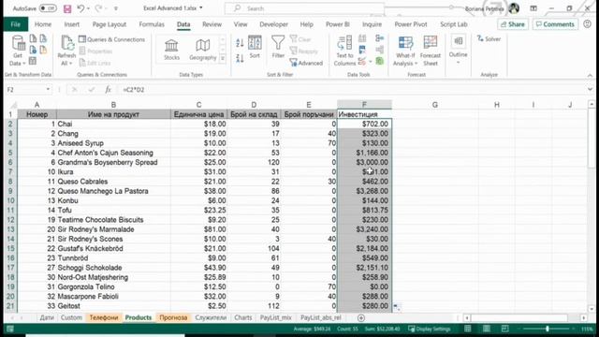The width and height of the screenshot is (599, 337).
Task: Open Advanced filter options
Action: pyautogui.click(x=306, y=63)
